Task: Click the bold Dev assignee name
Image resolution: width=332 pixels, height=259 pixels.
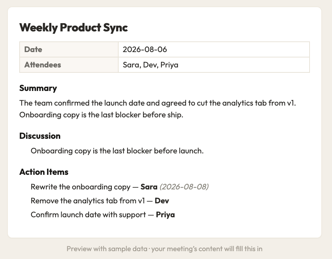Action: 162,200
